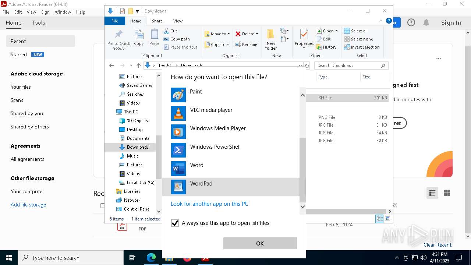The width and height of the screenshot is (471, 265).
Task: Open Microsoft Edge from the taskbar
Action: (x=151, y=258)
